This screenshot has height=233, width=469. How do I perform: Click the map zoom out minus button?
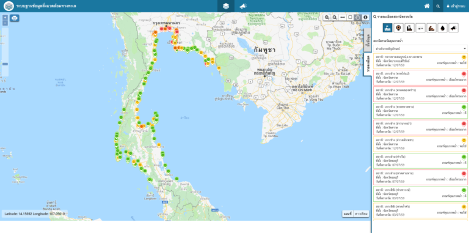click(x=5, y=23)
